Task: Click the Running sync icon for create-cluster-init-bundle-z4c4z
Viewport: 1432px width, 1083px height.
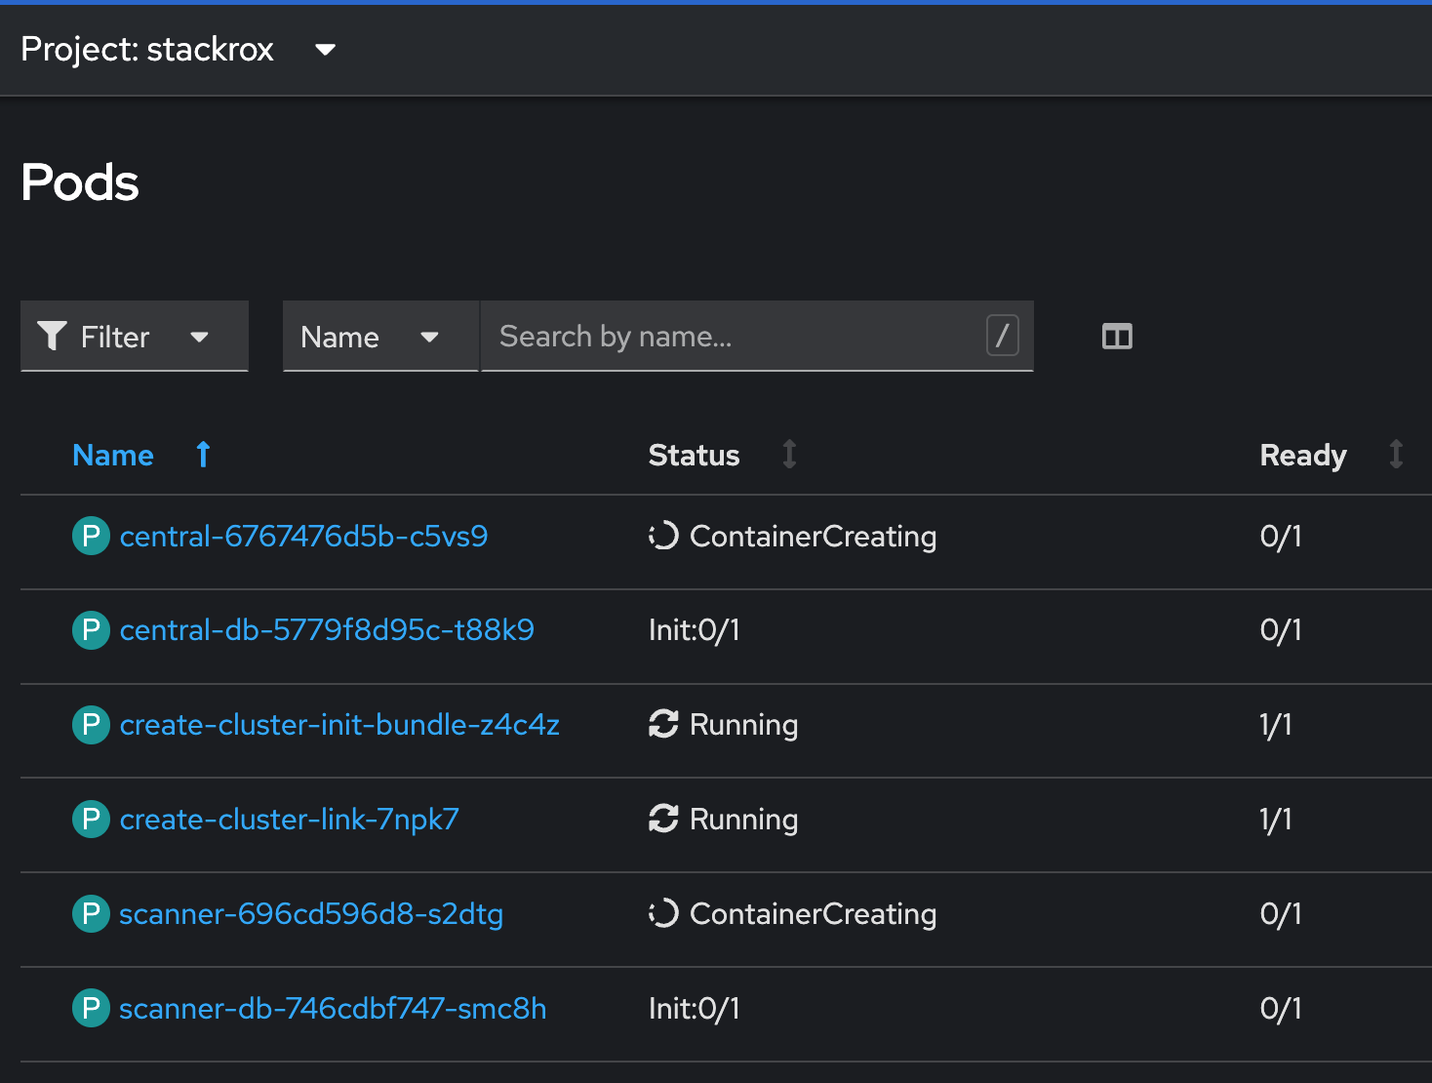Action: (663, 724)
